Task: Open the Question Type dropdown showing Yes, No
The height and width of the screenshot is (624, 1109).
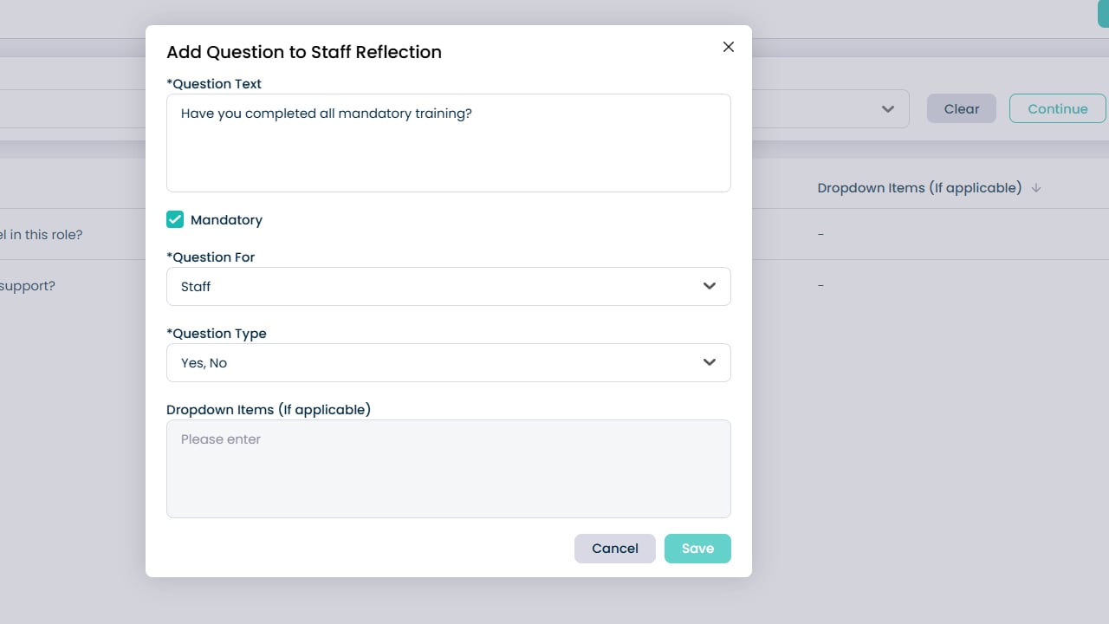Action: tap(433, 362)
